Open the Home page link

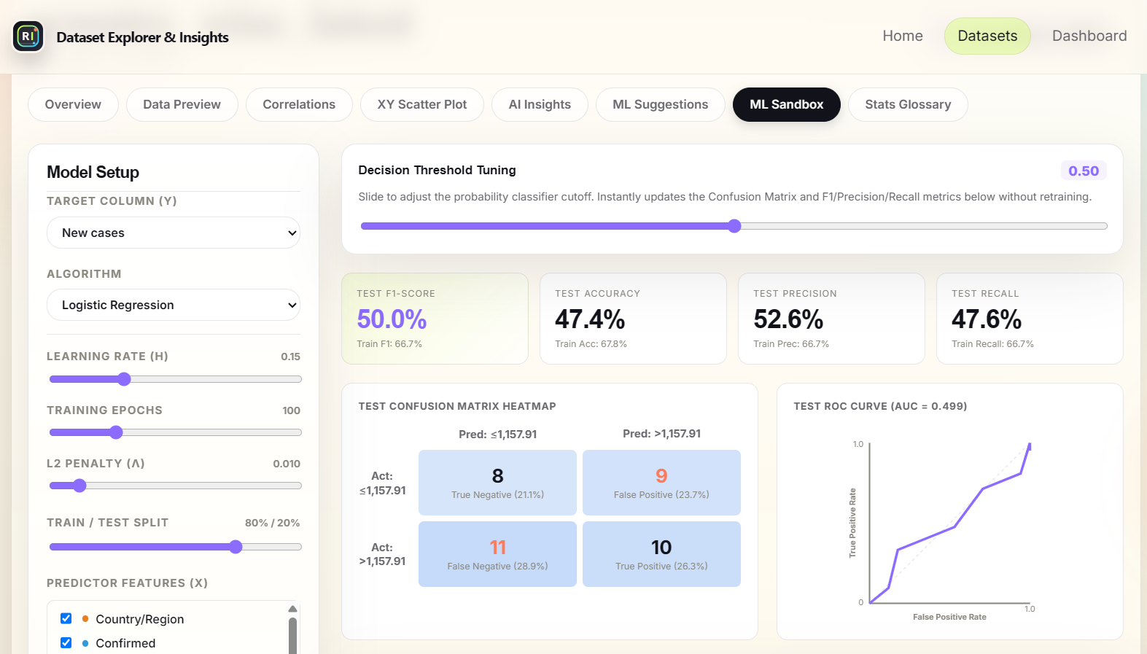point(903,36)
